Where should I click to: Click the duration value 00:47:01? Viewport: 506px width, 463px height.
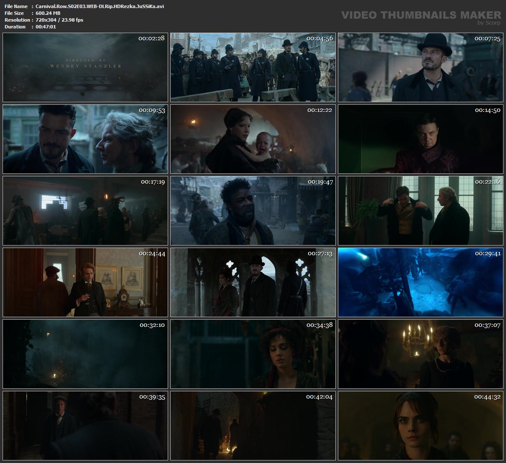46,27
